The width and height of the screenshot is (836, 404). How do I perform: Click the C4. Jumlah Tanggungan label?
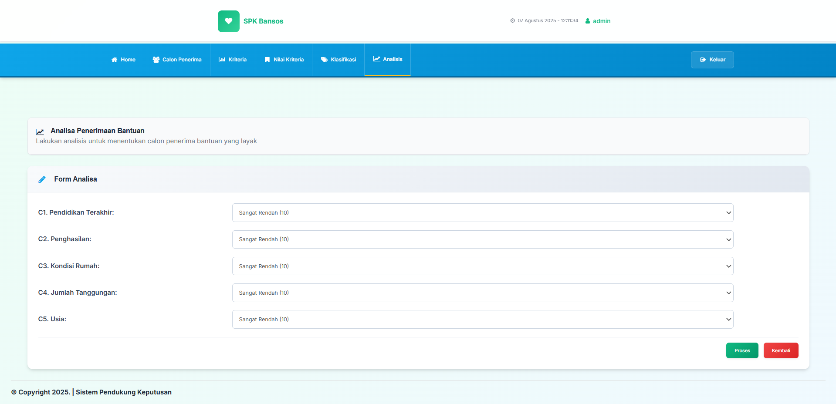tap(78, 293)
